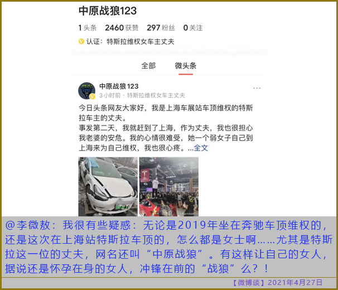338x290 pixels.
Task: Click the 特斯拉维权女车主丈夫 certification text
Action: [x=141, y=41]
